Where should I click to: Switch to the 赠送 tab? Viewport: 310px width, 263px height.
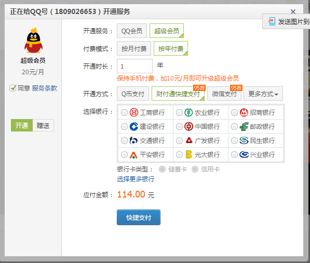click(x=43, y=125)
